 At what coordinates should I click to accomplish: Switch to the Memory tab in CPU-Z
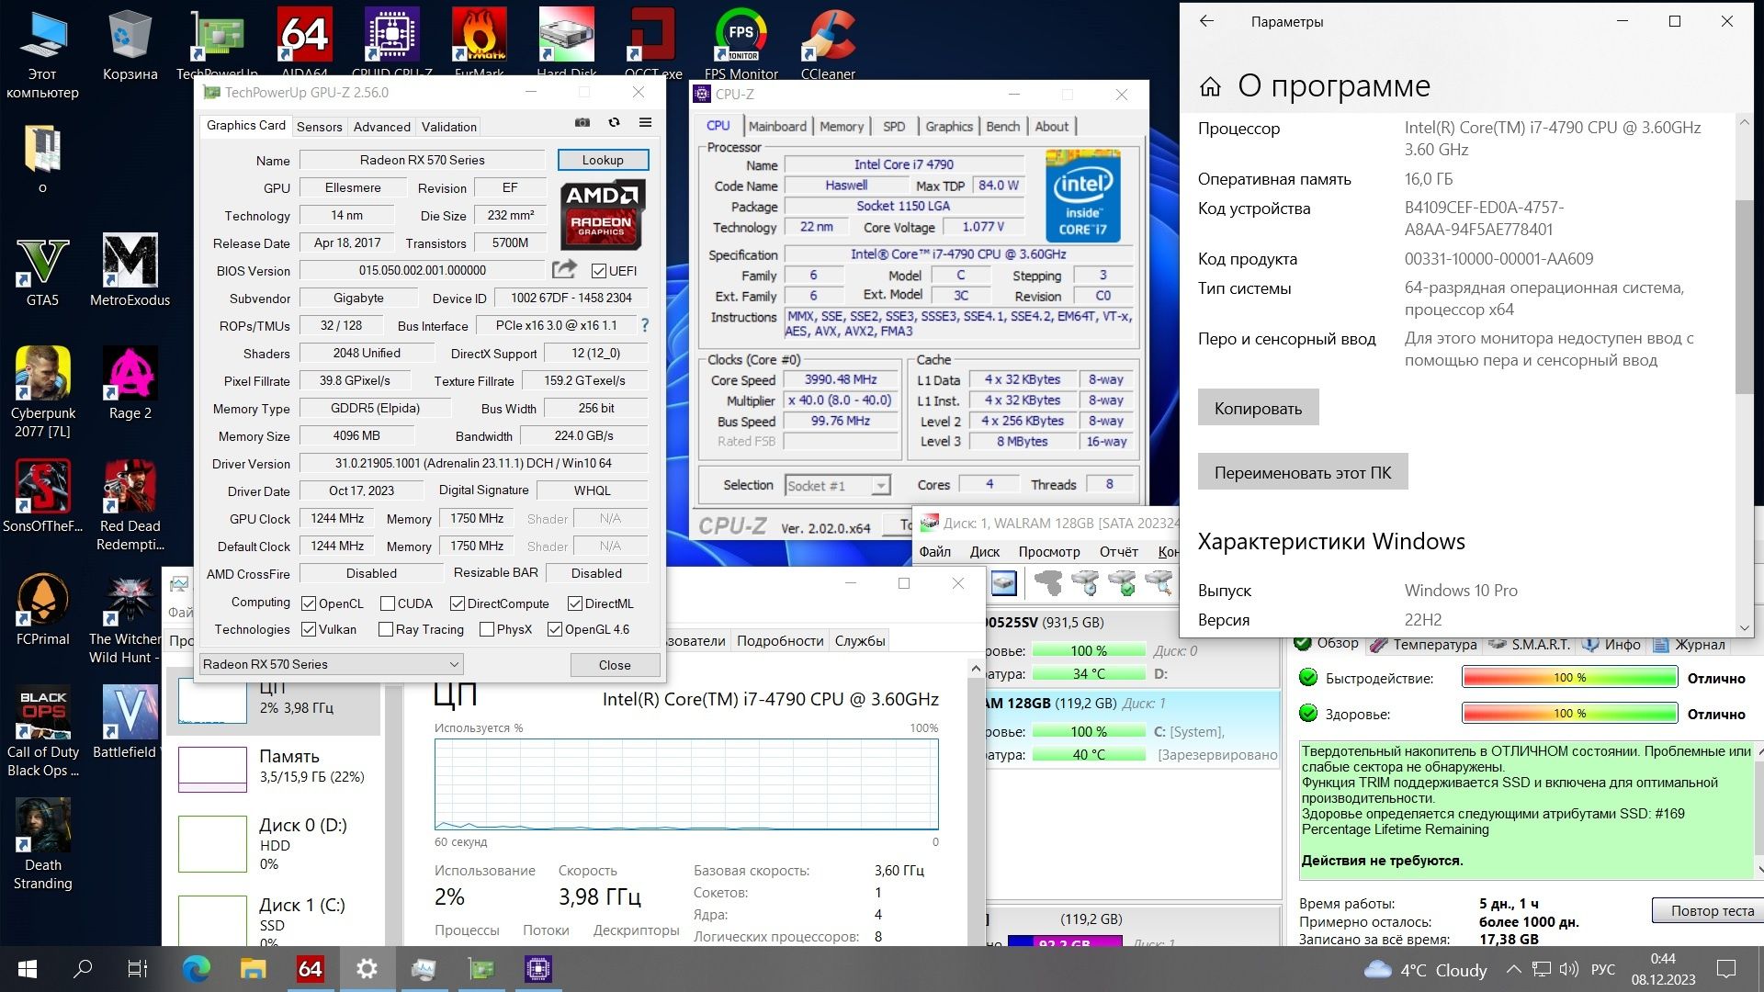pos(841,126)
